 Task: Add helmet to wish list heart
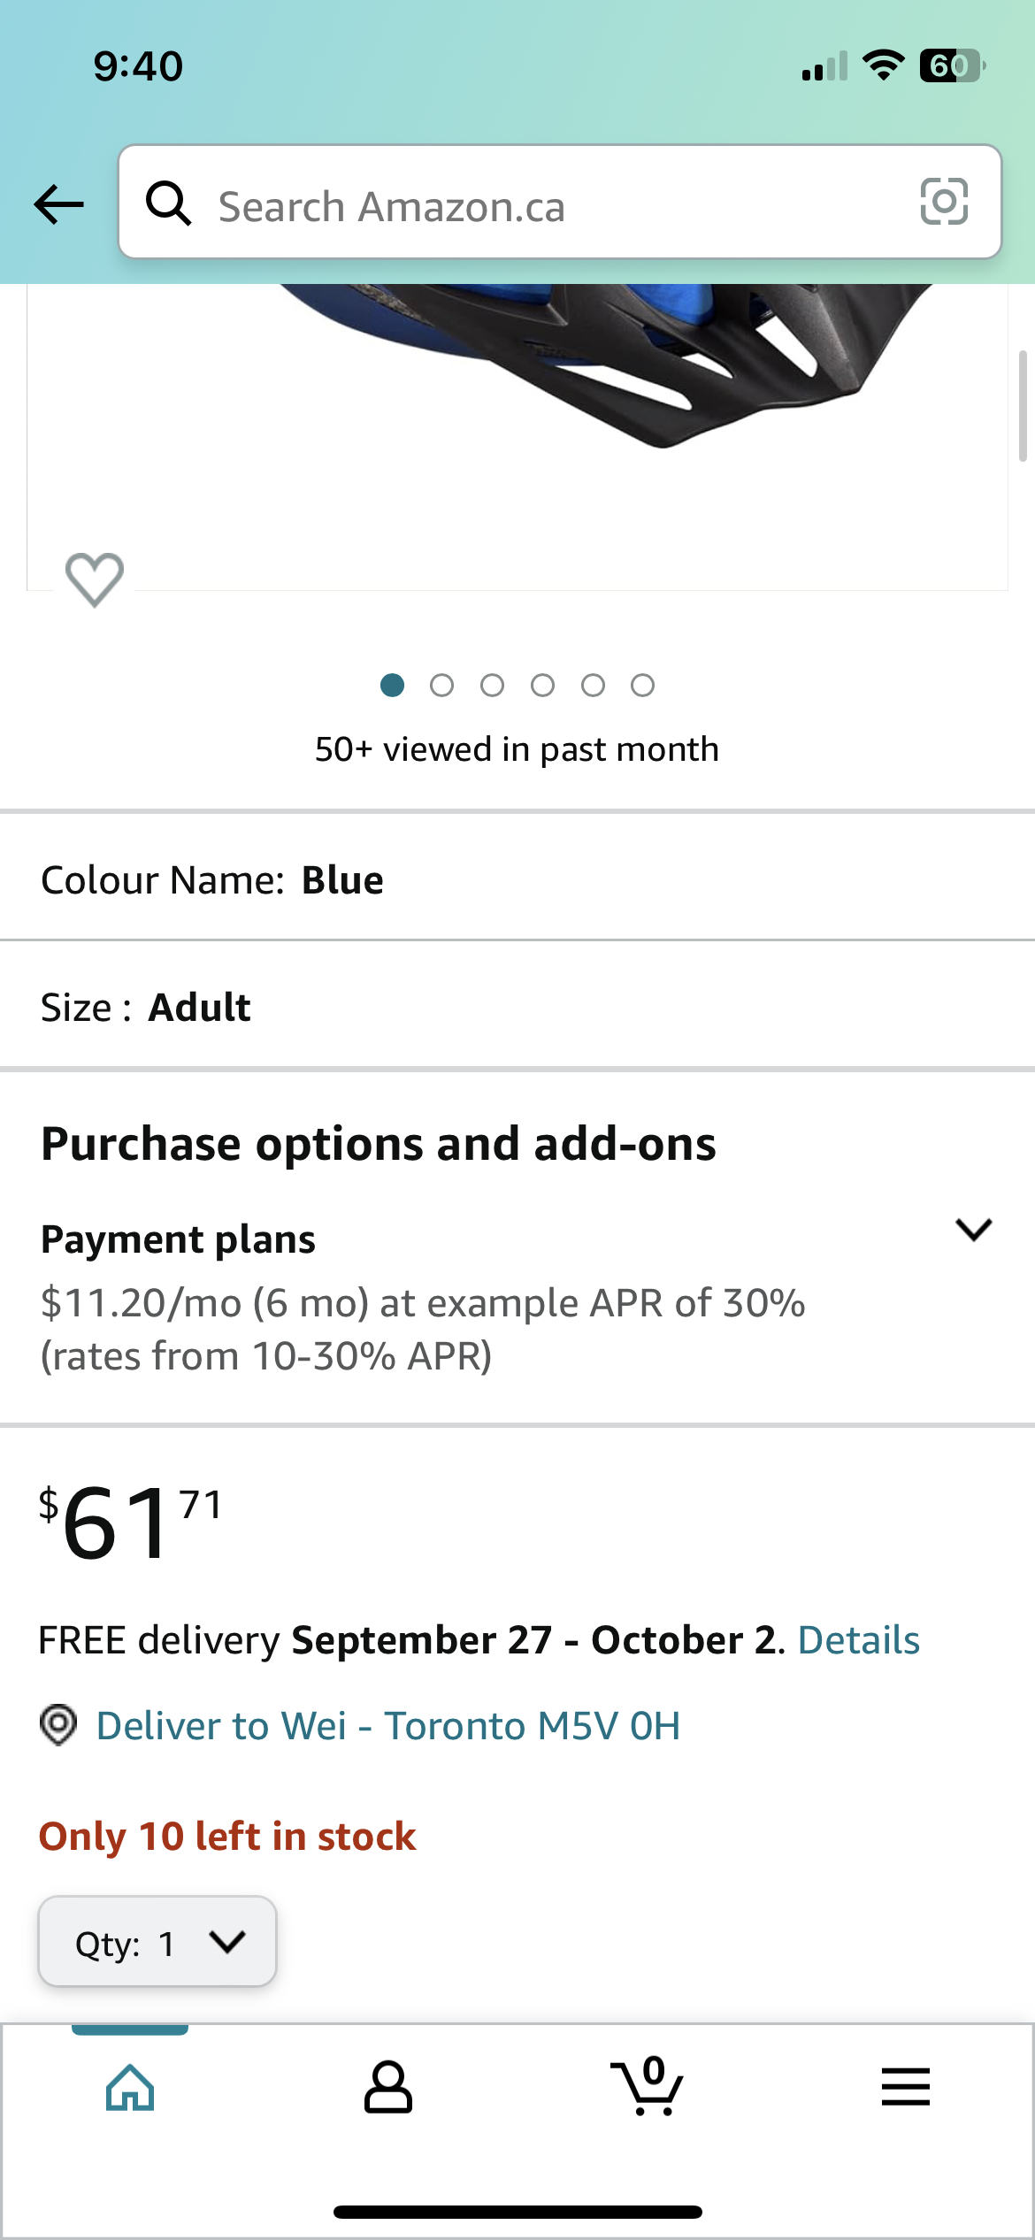95,579
